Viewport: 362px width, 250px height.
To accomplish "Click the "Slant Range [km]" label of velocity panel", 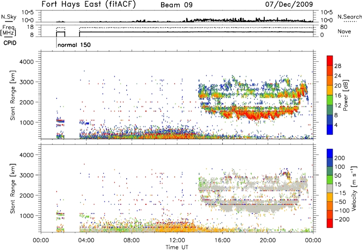I will 13,189.
